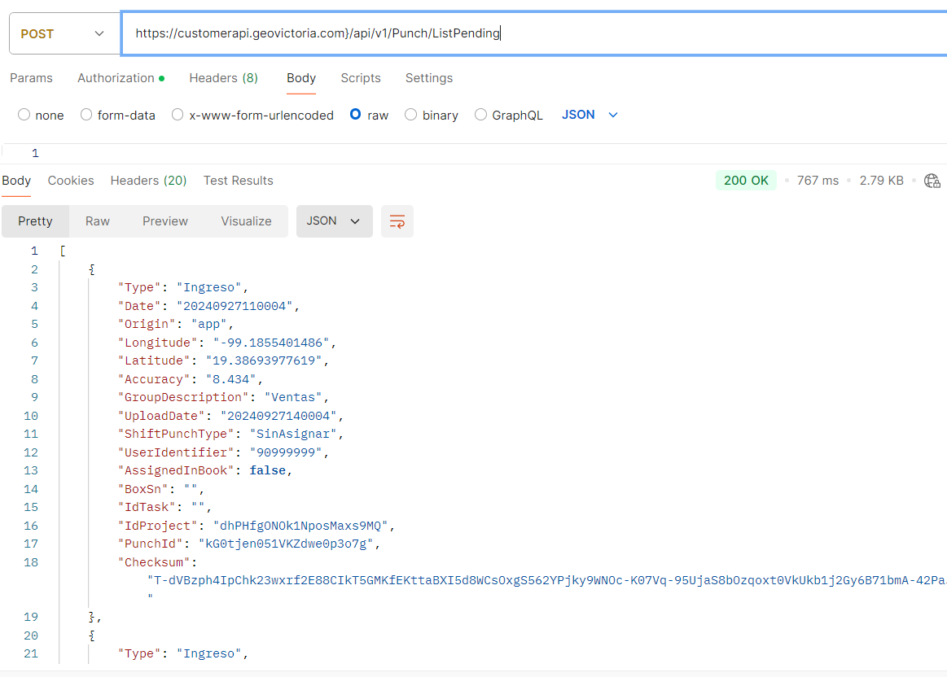Choose x-www-form-urlencoded body type
Viewport: 947px width, 677px height.
(x=178, y=115)
